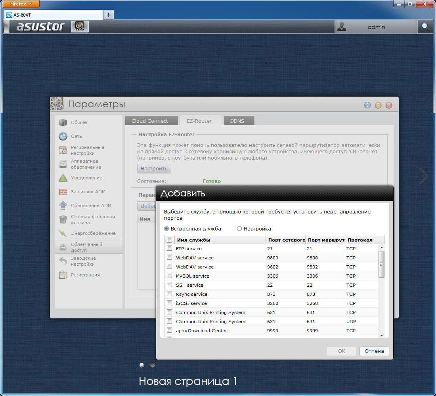The width and height of the screenshot is (436, 396).
Task: Open Энергосбережение section
Action: tap(88, 233)
